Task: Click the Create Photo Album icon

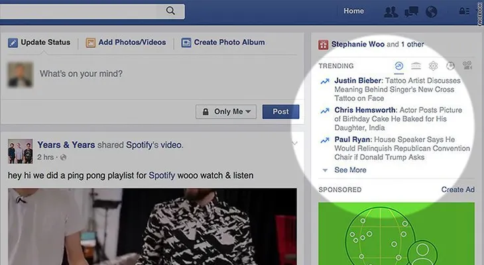Action: (186, 42)
